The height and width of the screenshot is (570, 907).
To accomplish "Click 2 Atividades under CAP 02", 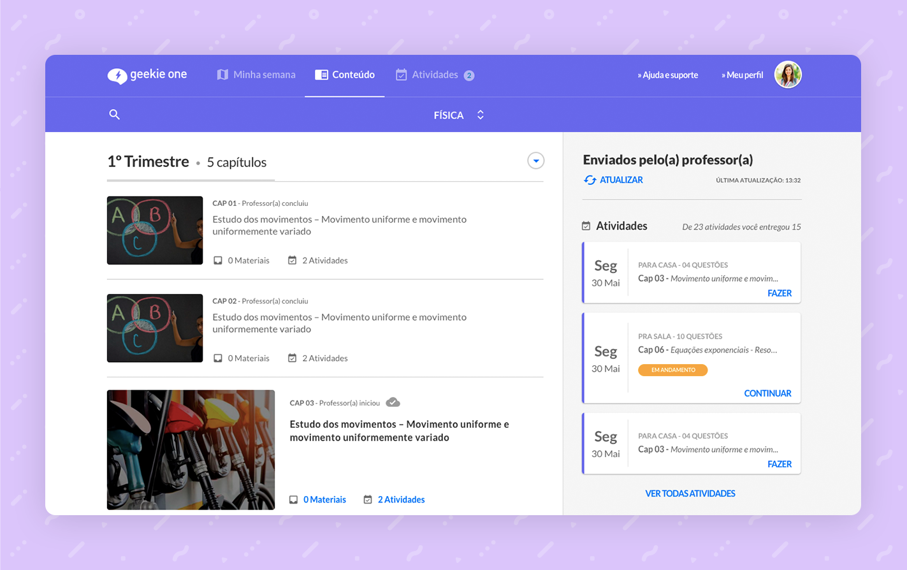I will pyautogui.click(x=325, y=358).
